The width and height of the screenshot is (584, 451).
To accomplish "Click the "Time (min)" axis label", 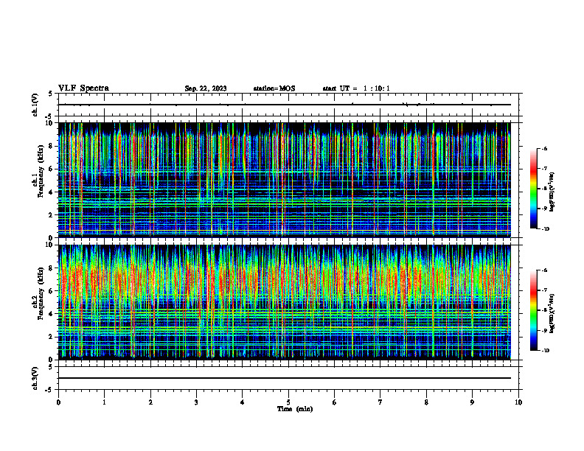I will 295,409.
